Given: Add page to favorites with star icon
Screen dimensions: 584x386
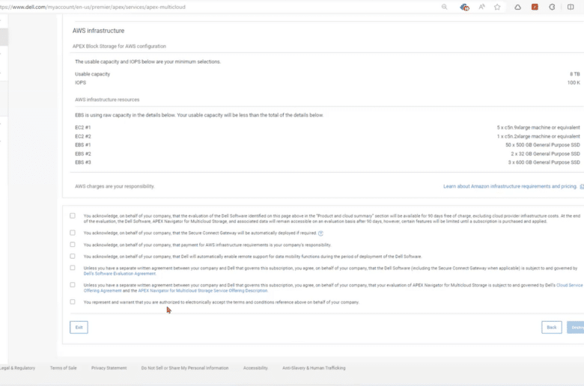Looking at the screenshot, I should click(x=497, y=7).
